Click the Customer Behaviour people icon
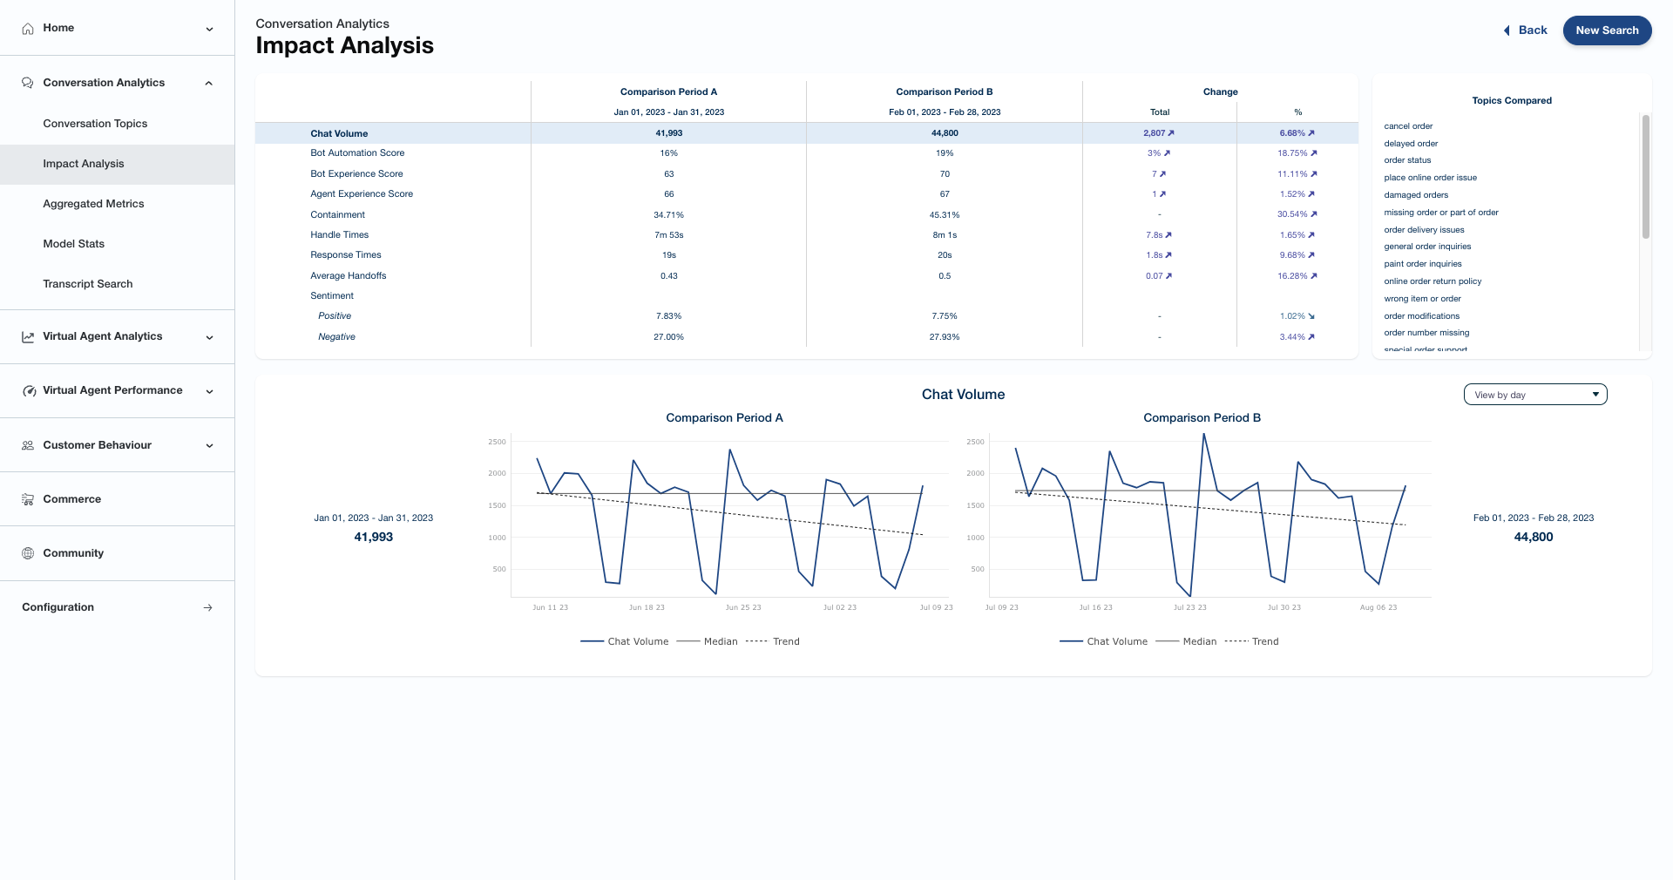 tap(28, 445)
